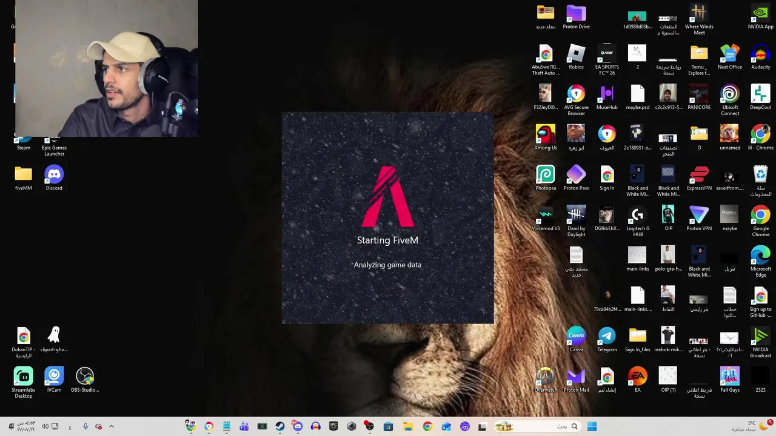Screen dimensions: 776x436
Task: Open the DokanTIP Chrome shortcut
Action: click(23, 343)
